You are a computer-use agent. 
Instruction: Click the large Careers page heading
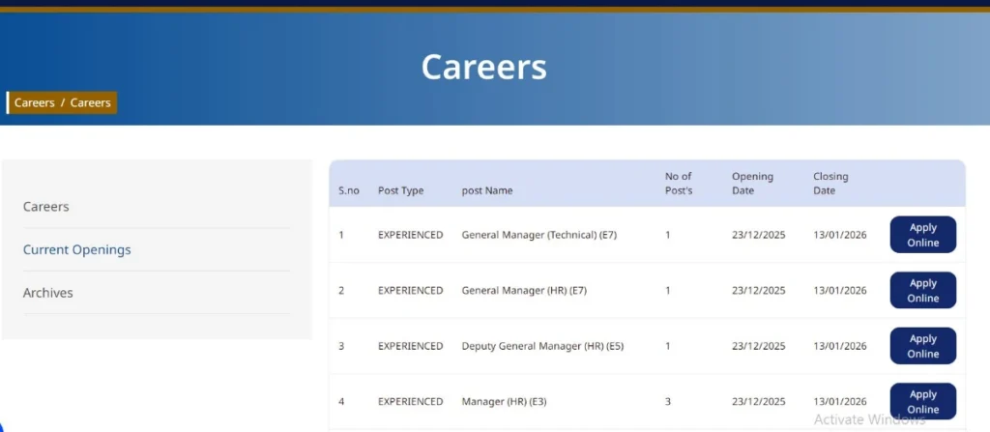pyautogui.click(x=483, y=67)
